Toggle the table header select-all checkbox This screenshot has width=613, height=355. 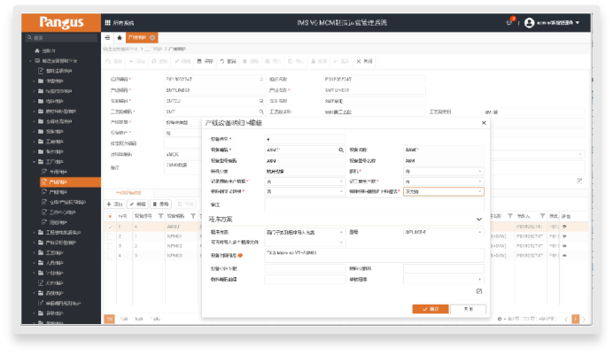[x=109, y=216]
